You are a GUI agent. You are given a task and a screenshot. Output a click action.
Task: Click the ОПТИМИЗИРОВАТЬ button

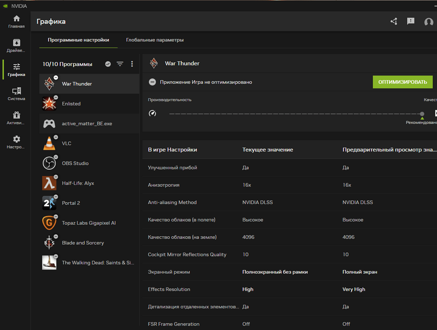[402, 82]
